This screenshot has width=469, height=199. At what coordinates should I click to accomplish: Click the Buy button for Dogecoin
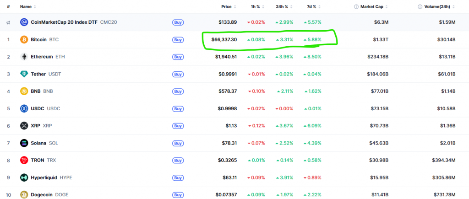pos(178,195)
